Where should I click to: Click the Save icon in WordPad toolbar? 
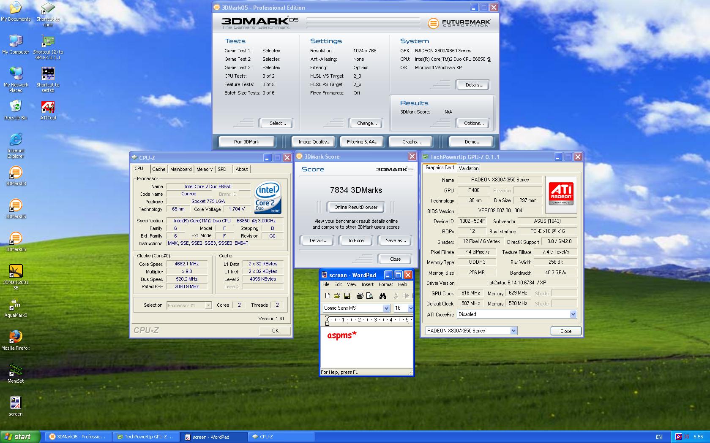click(x=347, y=296)
